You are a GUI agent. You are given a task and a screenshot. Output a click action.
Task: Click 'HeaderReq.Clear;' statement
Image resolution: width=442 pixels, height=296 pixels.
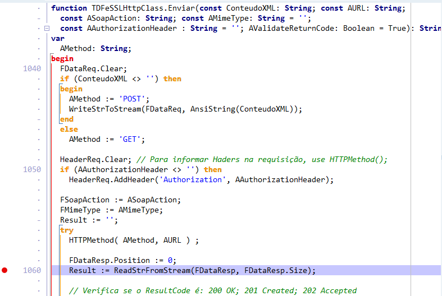tap(95, 160)
